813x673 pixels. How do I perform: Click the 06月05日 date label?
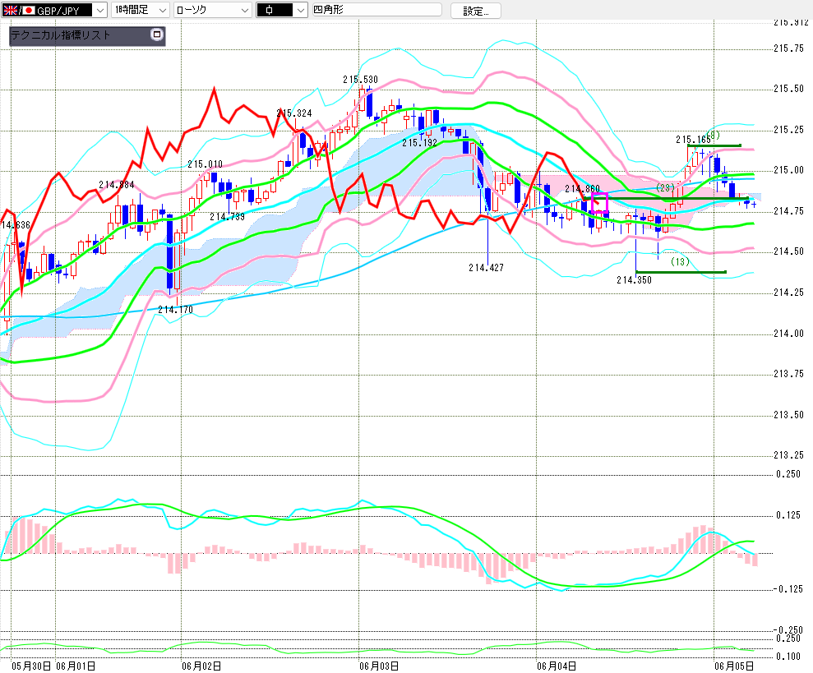coord(734,666)
